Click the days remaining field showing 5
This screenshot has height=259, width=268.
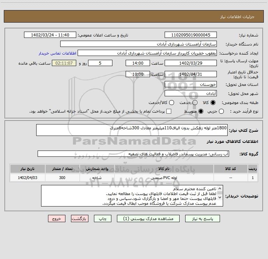point(100,63)
